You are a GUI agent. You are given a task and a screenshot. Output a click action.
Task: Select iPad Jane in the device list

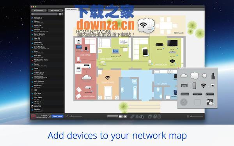tap(47, 94)
